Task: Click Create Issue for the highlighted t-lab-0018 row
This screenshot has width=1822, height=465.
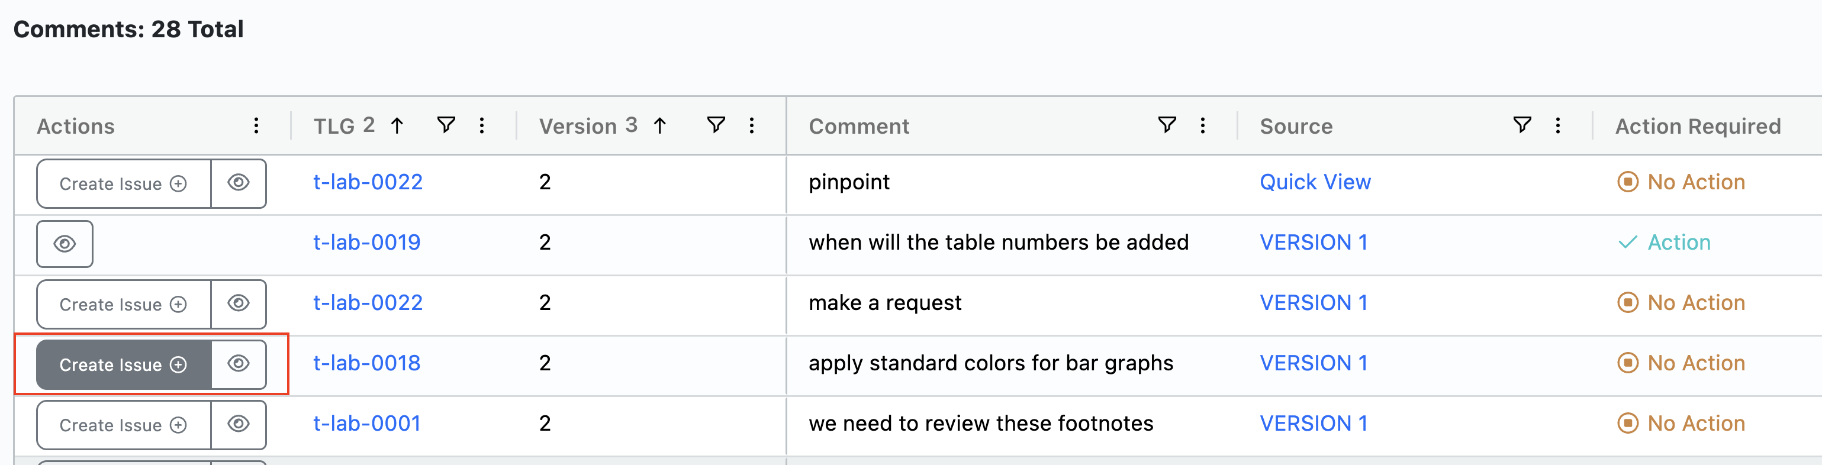Action: [x=123, y=364]
